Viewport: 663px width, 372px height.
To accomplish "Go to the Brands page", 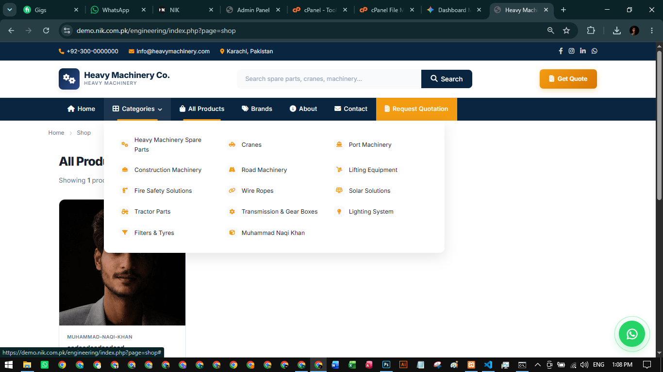I will point(257,109).
